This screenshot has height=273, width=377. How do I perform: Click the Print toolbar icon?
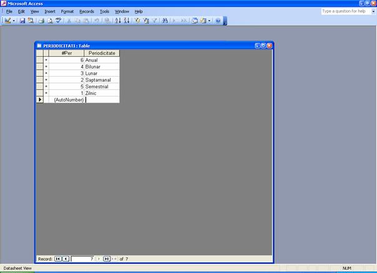pyautogui.click(x=41, y=21)
